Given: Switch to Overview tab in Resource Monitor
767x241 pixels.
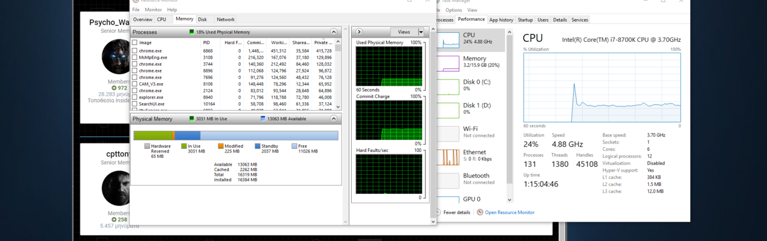Looking at the screenshot, I should [x=143, y=19].
